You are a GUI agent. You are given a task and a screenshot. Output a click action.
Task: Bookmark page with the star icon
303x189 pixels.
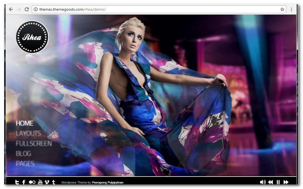(x=282, y=9)
